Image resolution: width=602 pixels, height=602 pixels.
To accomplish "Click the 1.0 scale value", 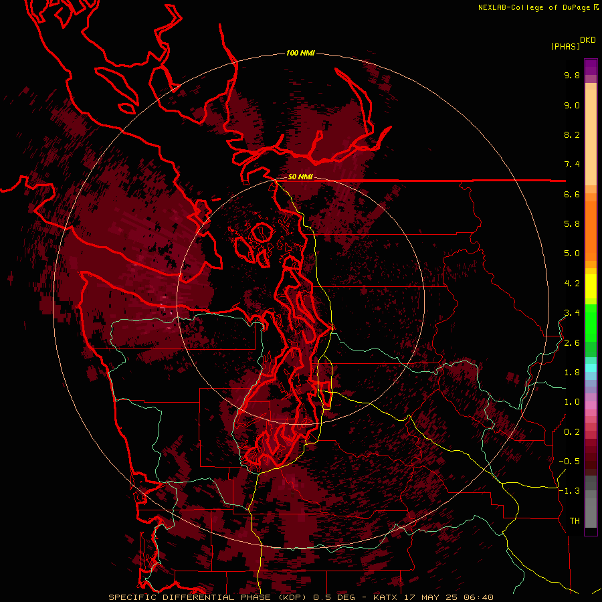I will (572, 402).
